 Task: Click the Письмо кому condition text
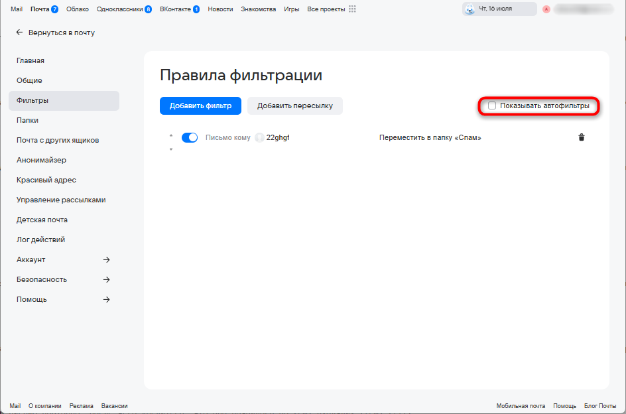coord(228,137)
